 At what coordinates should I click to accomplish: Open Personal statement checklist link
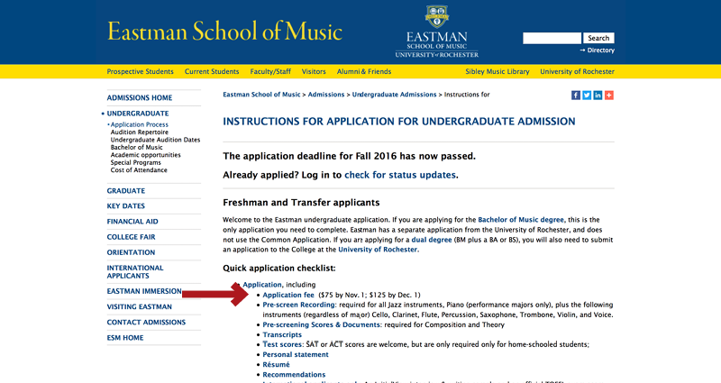tap(296, 355)
